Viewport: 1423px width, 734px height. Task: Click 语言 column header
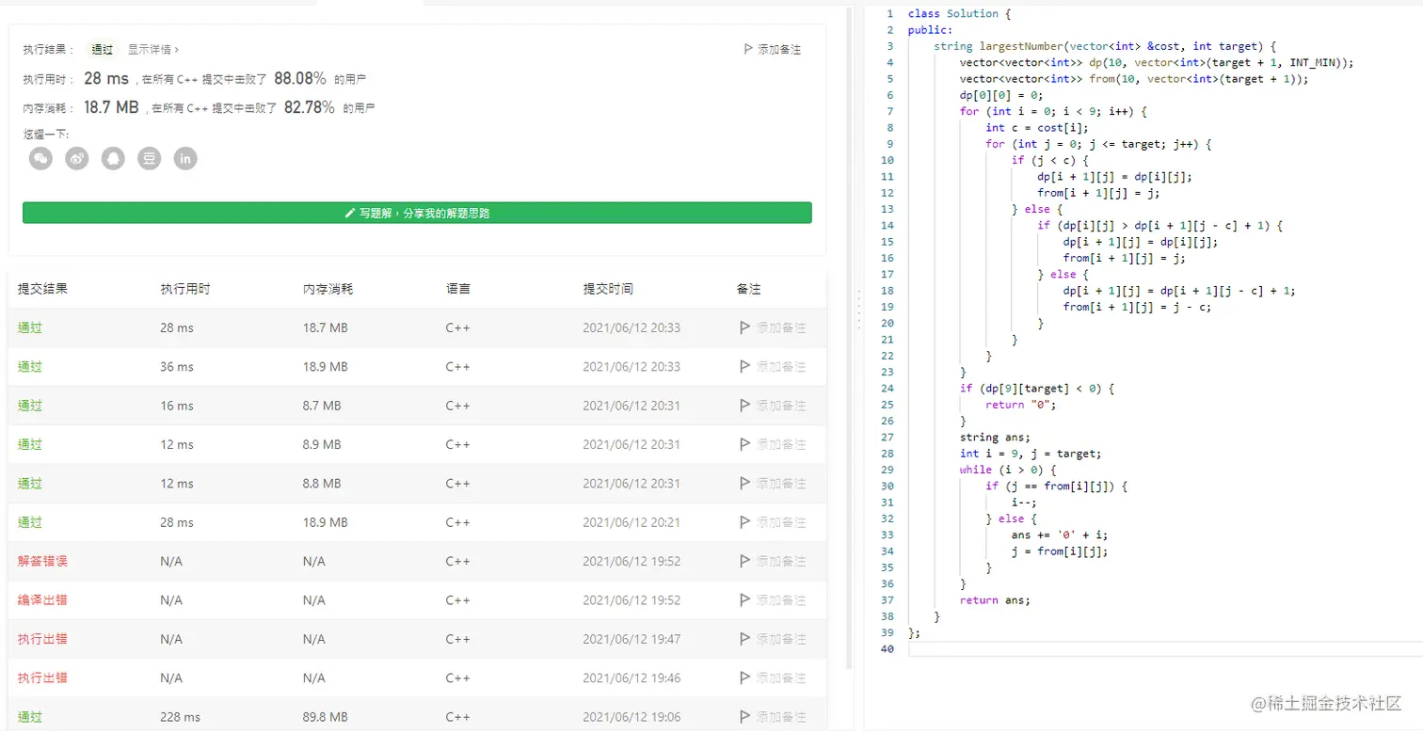coord(457,289)
